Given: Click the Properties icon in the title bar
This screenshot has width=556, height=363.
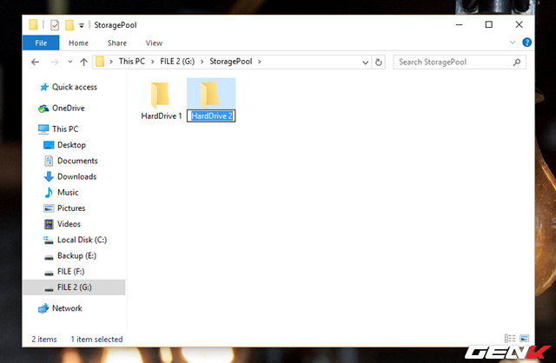Looking at the screenshot, I should tap(54, 25).
